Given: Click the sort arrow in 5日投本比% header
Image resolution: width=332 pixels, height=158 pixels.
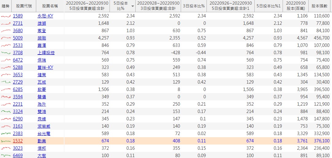Looking at the screenshot, I should pyautogui.click(x=132, y=6).
